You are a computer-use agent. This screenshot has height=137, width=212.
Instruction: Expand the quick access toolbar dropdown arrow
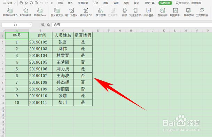52,3
